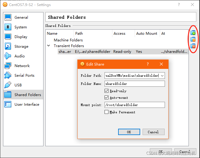Click the Network computers icon

tap(8, 66)
